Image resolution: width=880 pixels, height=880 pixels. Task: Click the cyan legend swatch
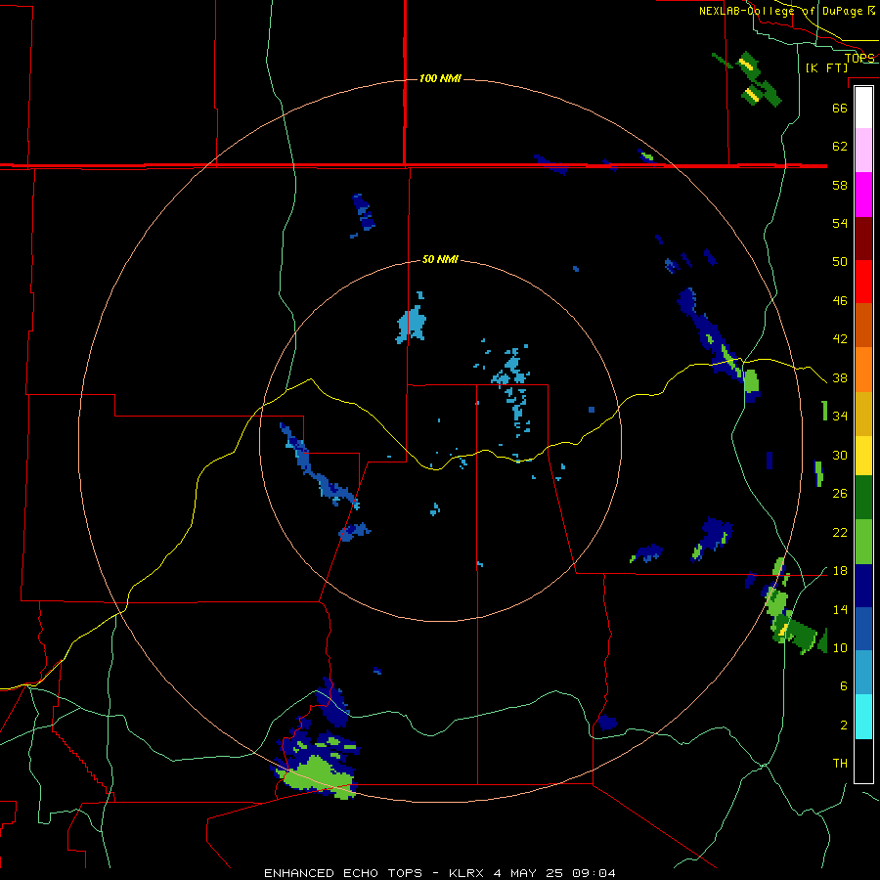(x=863, y=717)
